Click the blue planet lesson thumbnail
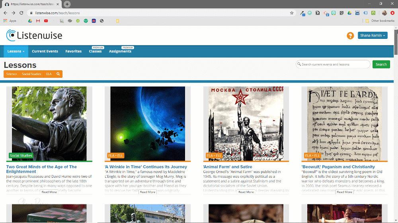The width and height of the screenshot is (398, 223). (x=148, y=123)
